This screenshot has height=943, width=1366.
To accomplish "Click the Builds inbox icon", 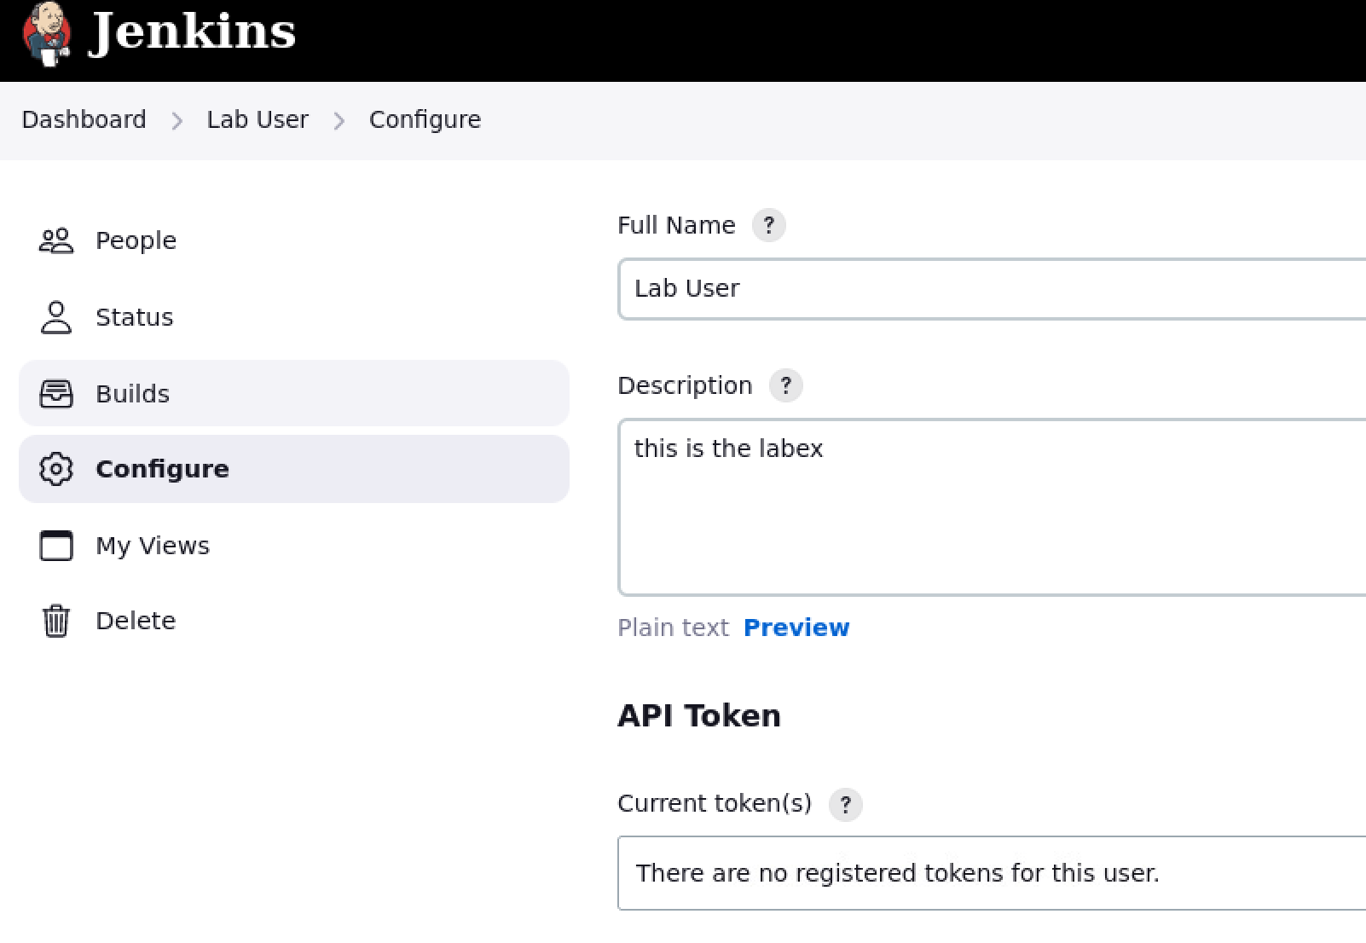I will click(x=56, y=393).
